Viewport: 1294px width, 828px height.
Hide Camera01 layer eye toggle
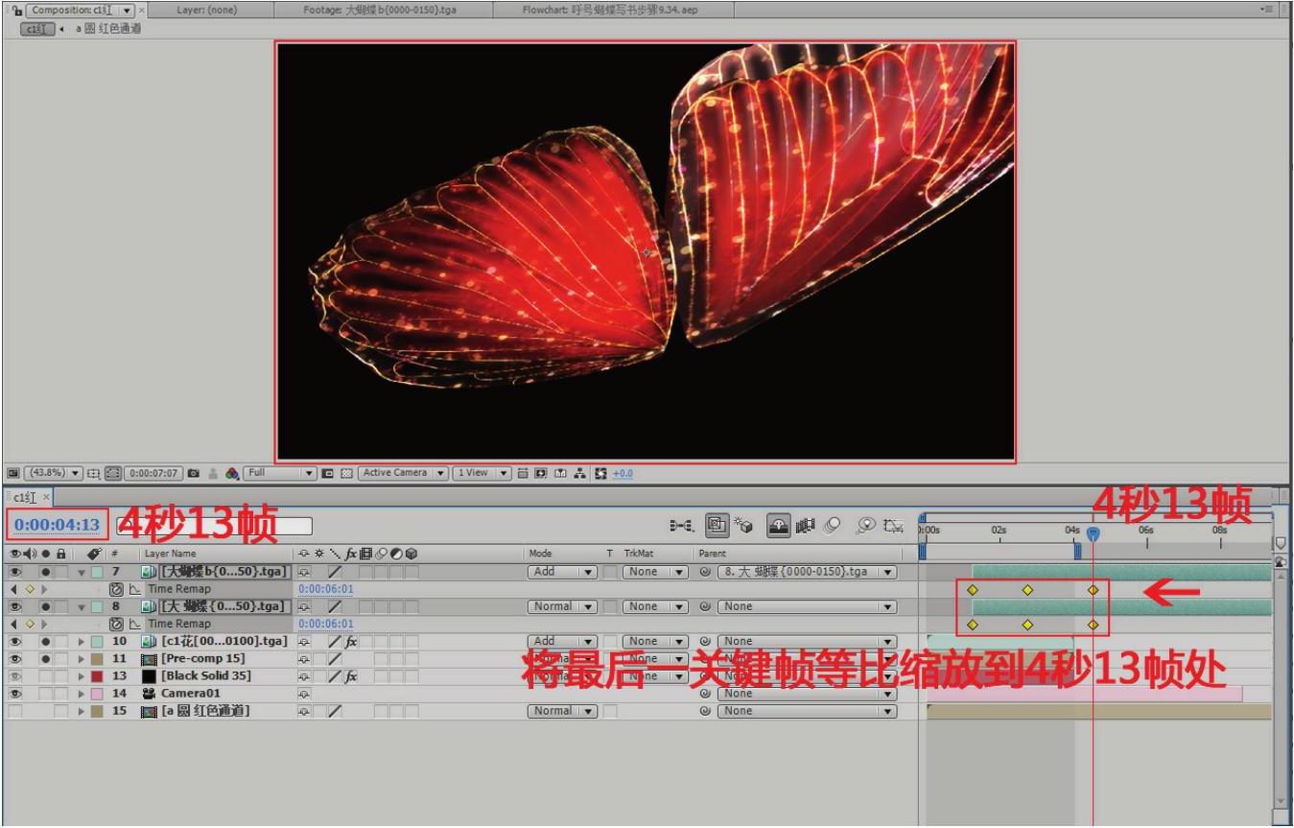click(13, 694)
